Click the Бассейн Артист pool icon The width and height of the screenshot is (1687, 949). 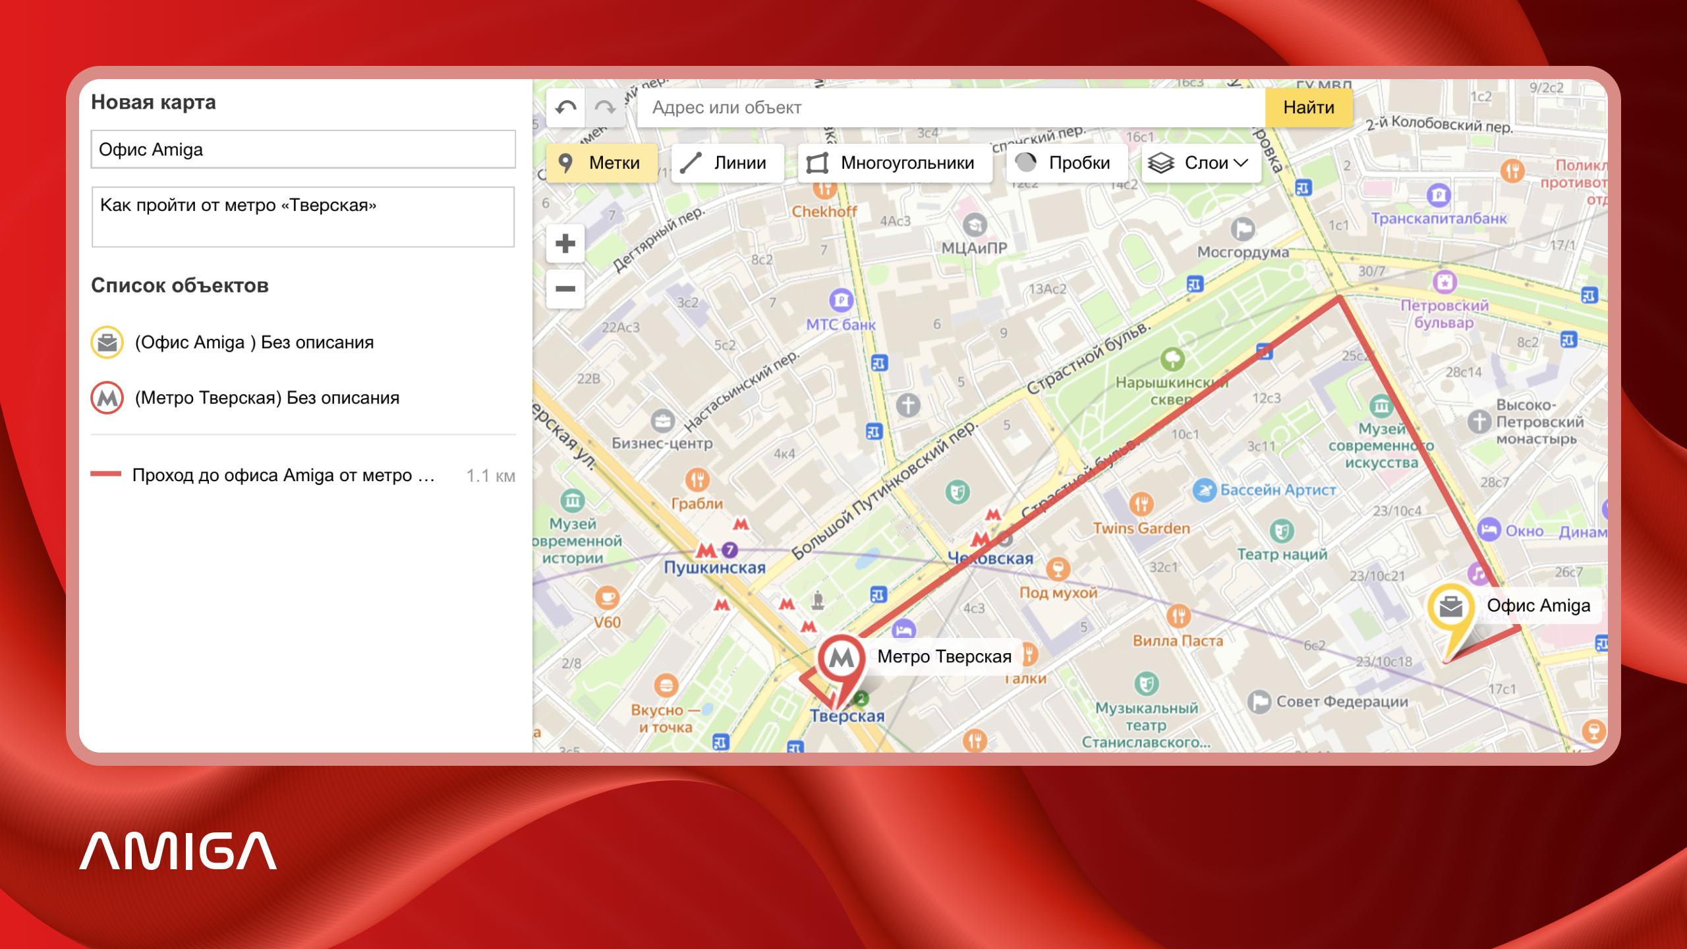[x=1204, y=490]
